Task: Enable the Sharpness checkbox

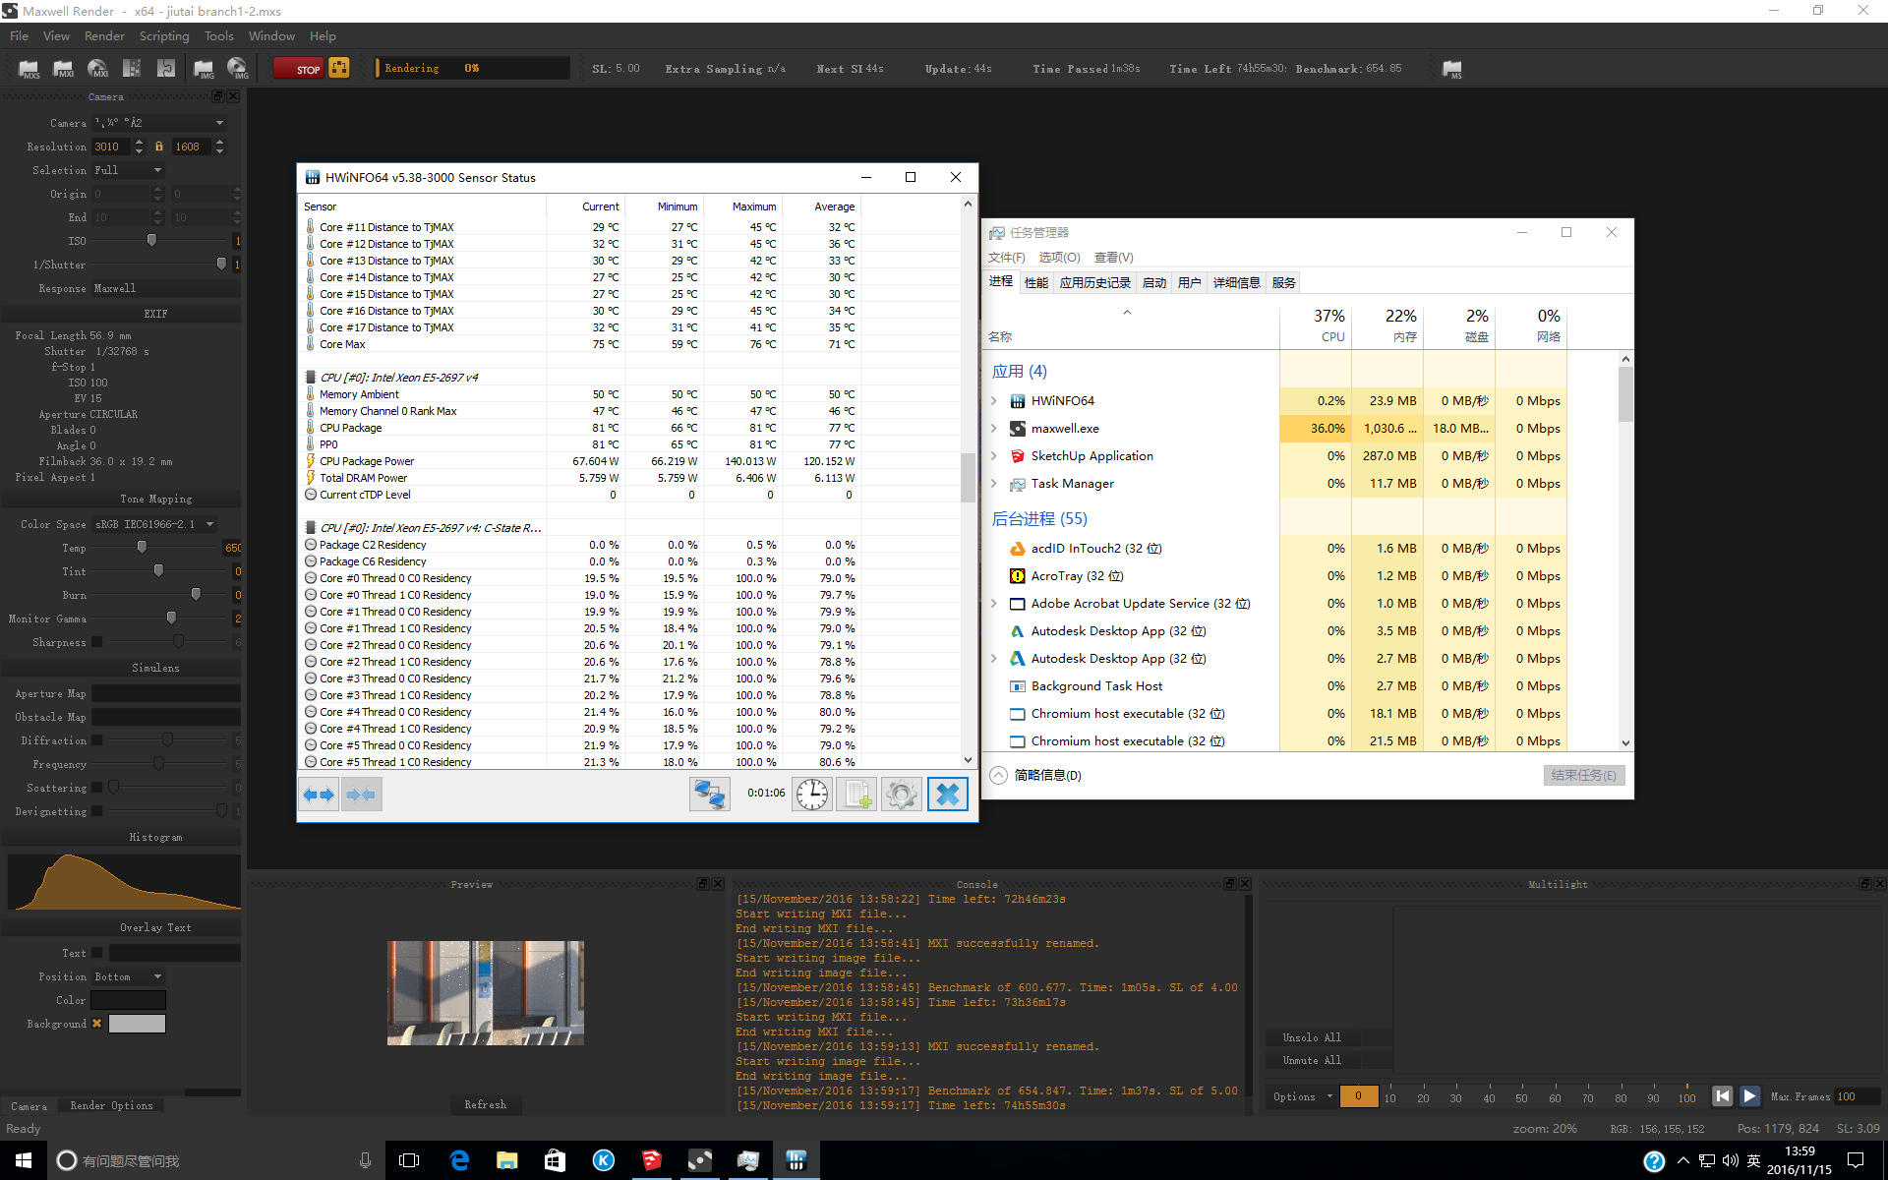Action: coord(96,642)
